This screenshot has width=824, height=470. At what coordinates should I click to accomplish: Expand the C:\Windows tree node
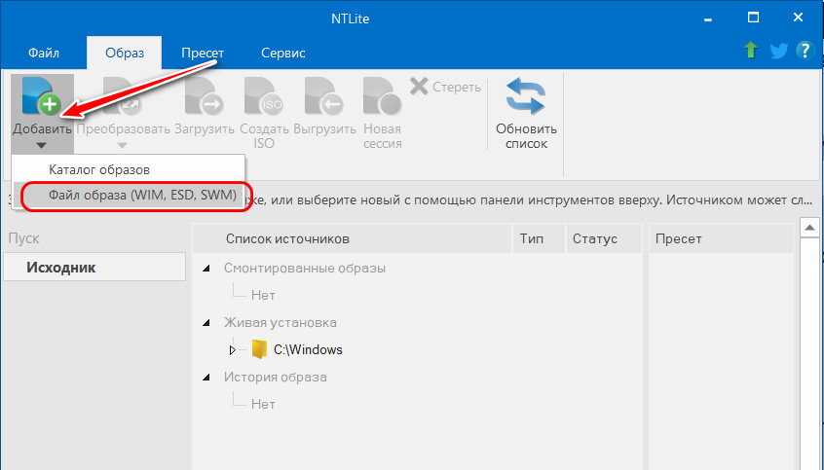232,349
